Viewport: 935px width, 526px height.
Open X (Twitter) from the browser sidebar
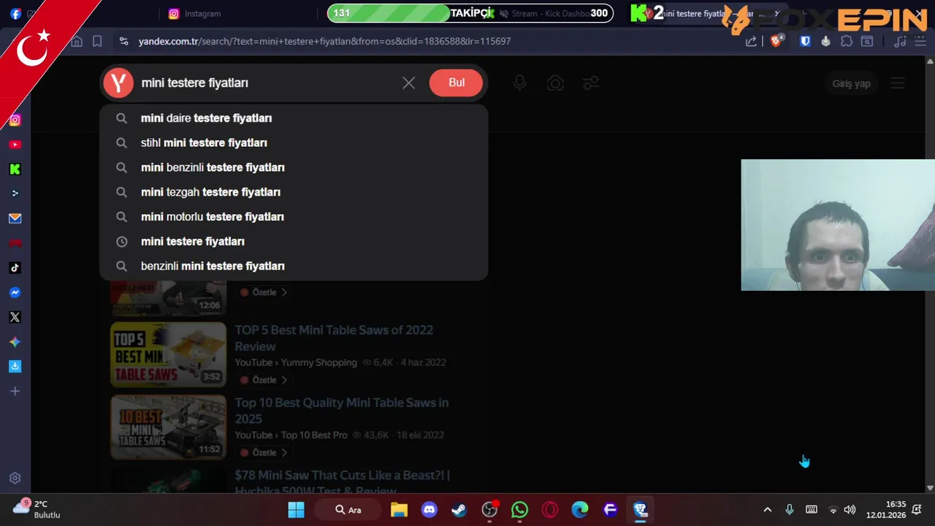pyautogui.click(x=15, y=317)
